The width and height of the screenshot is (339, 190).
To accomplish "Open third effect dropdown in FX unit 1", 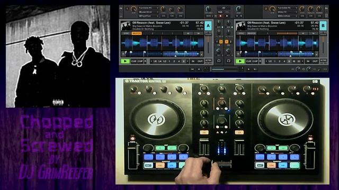I will (148, 16).
